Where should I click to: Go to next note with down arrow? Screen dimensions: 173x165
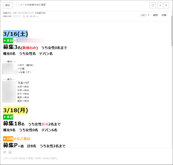pyautogui.click(x=166, y=5)
